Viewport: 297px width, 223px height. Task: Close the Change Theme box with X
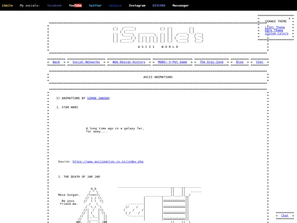point(289,18)
